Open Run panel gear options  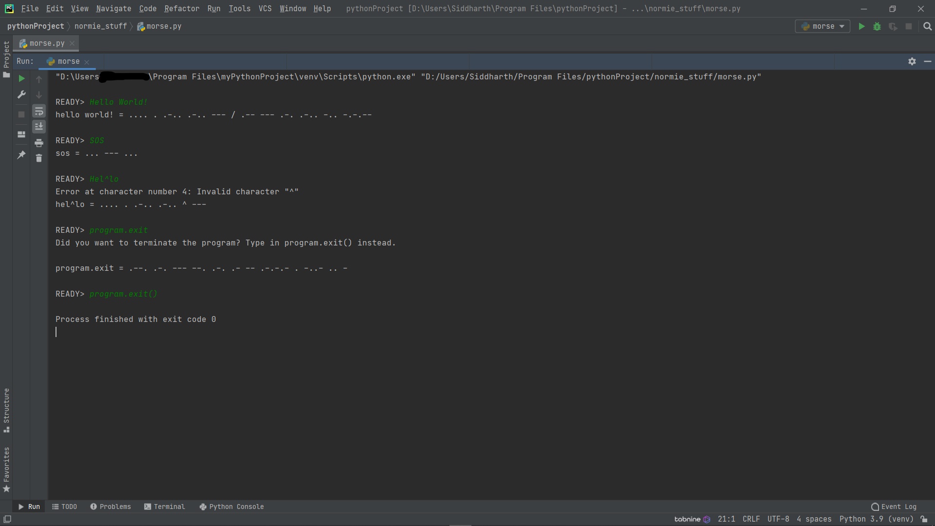[912, 61]
